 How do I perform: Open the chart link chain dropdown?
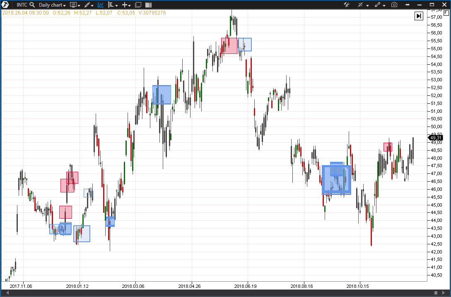point(380,5)
